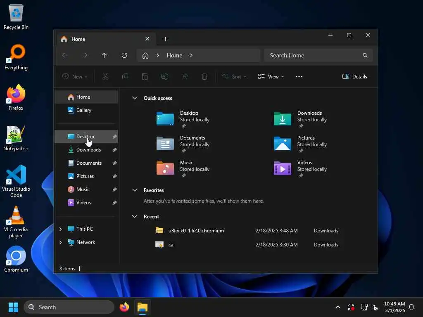Open the See more ellipsis menu
The width and height of the screenshot is (423, 317).
coord(299,76)
